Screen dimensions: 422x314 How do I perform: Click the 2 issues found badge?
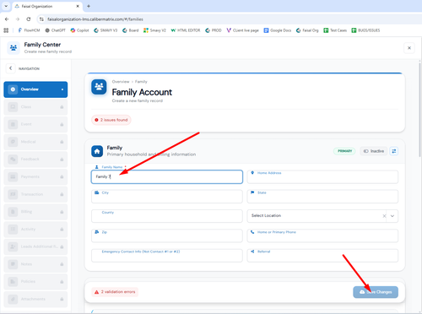(111, 120)
